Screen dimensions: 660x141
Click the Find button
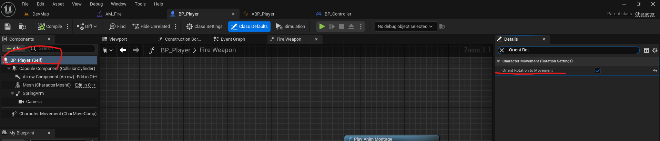pyautogui.click(x=117, y=27)
